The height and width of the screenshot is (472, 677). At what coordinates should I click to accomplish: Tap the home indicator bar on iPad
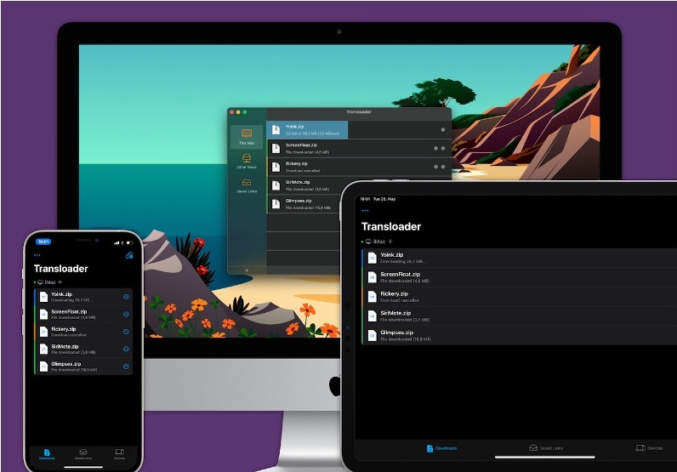[545, 457]
